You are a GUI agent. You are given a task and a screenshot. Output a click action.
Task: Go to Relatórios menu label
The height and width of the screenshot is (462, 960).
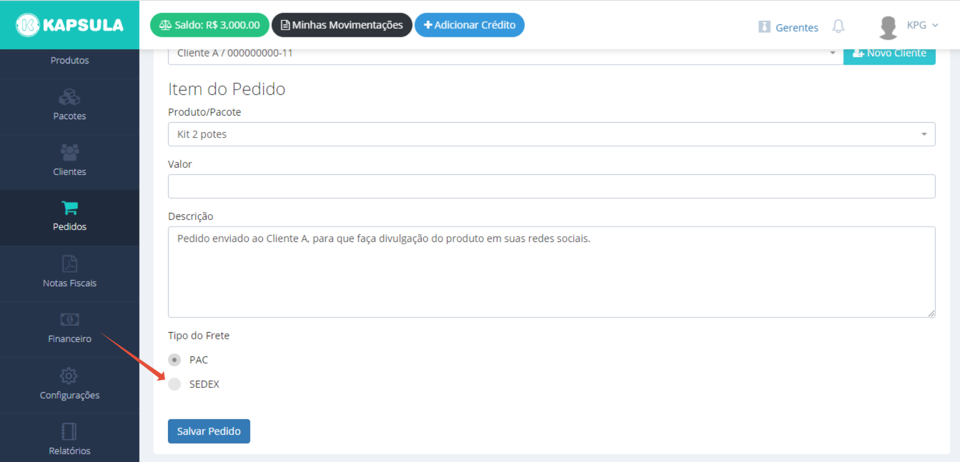(69, 451)
